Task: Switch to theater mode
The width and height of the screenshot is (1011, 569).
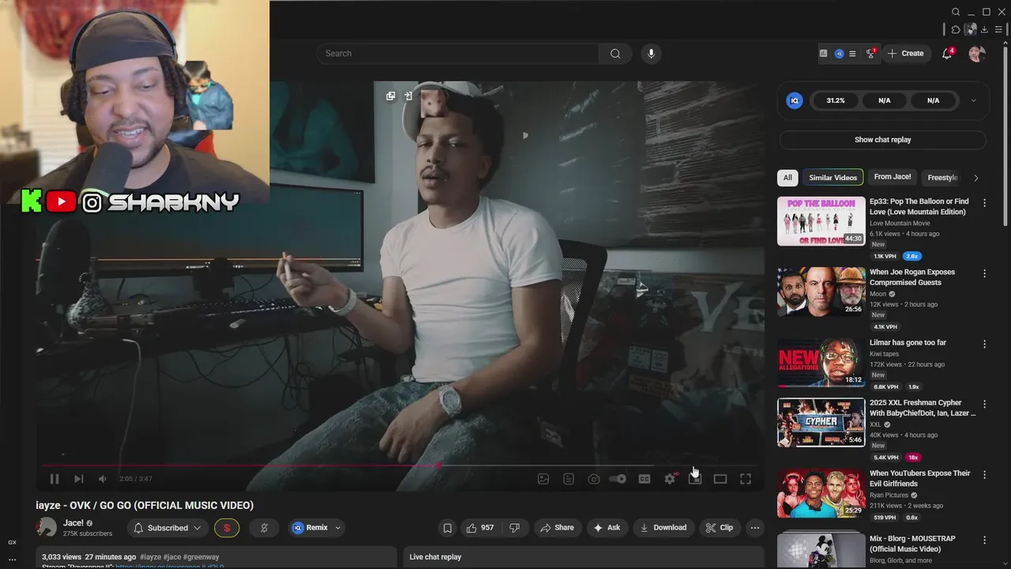Action: coord(720,479)
